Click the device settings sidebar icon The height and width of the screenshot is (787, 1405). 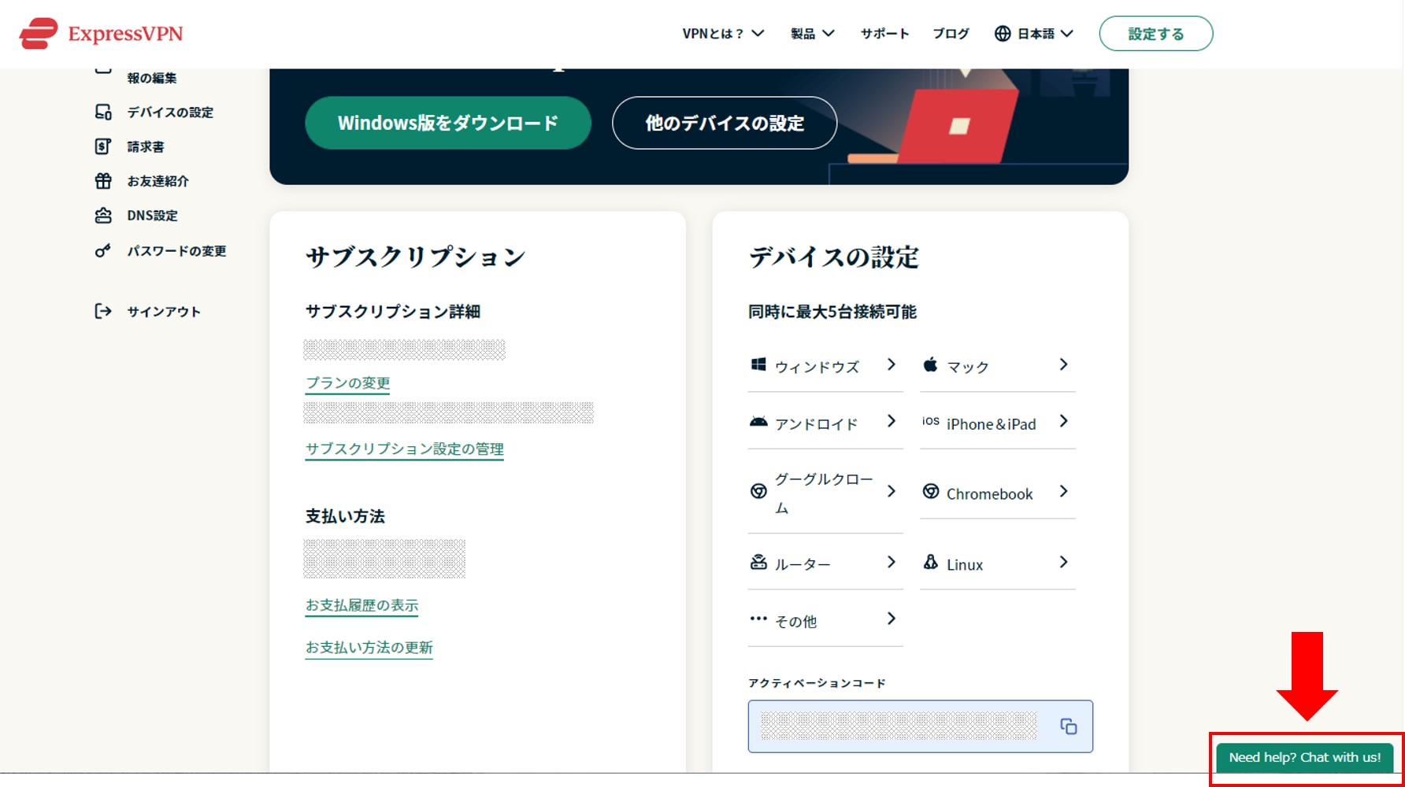pos(103,112)
